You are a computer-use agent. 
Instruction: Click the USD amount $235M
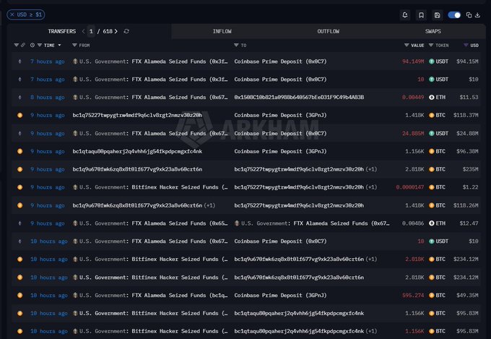point(470,169)
